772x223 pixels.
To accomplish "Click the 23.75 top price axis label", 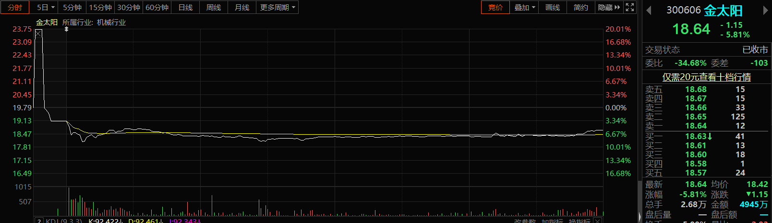I will pyautogui.click(x=22, y=29).
